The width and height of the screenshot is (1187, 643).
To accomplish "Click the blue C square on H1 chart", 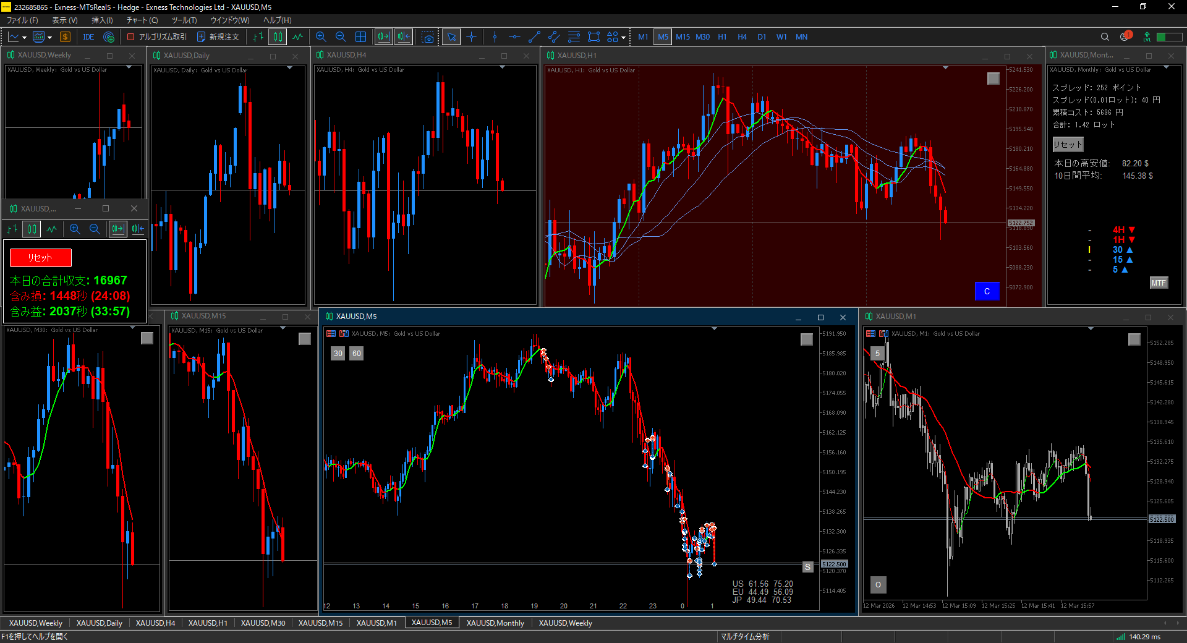I will click(987, 291).
